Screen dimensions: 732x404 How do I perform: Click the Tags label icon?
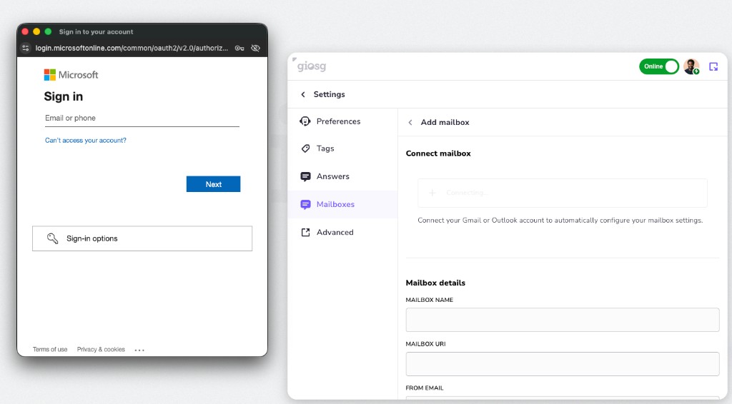(305, 148)
